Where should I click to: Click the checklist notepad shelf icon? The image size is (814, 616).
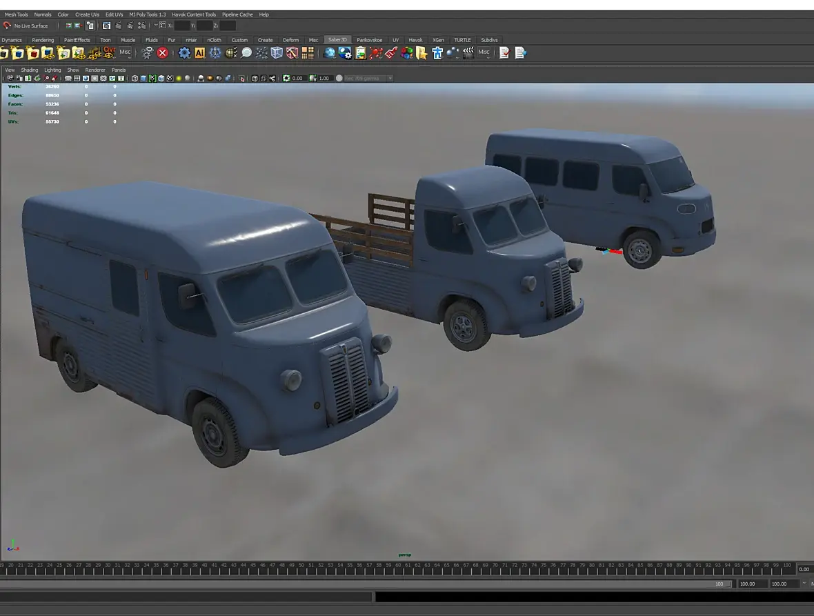coord(504,53)
